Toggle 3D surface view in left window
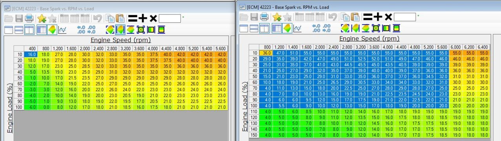 [x=52, y=29]
